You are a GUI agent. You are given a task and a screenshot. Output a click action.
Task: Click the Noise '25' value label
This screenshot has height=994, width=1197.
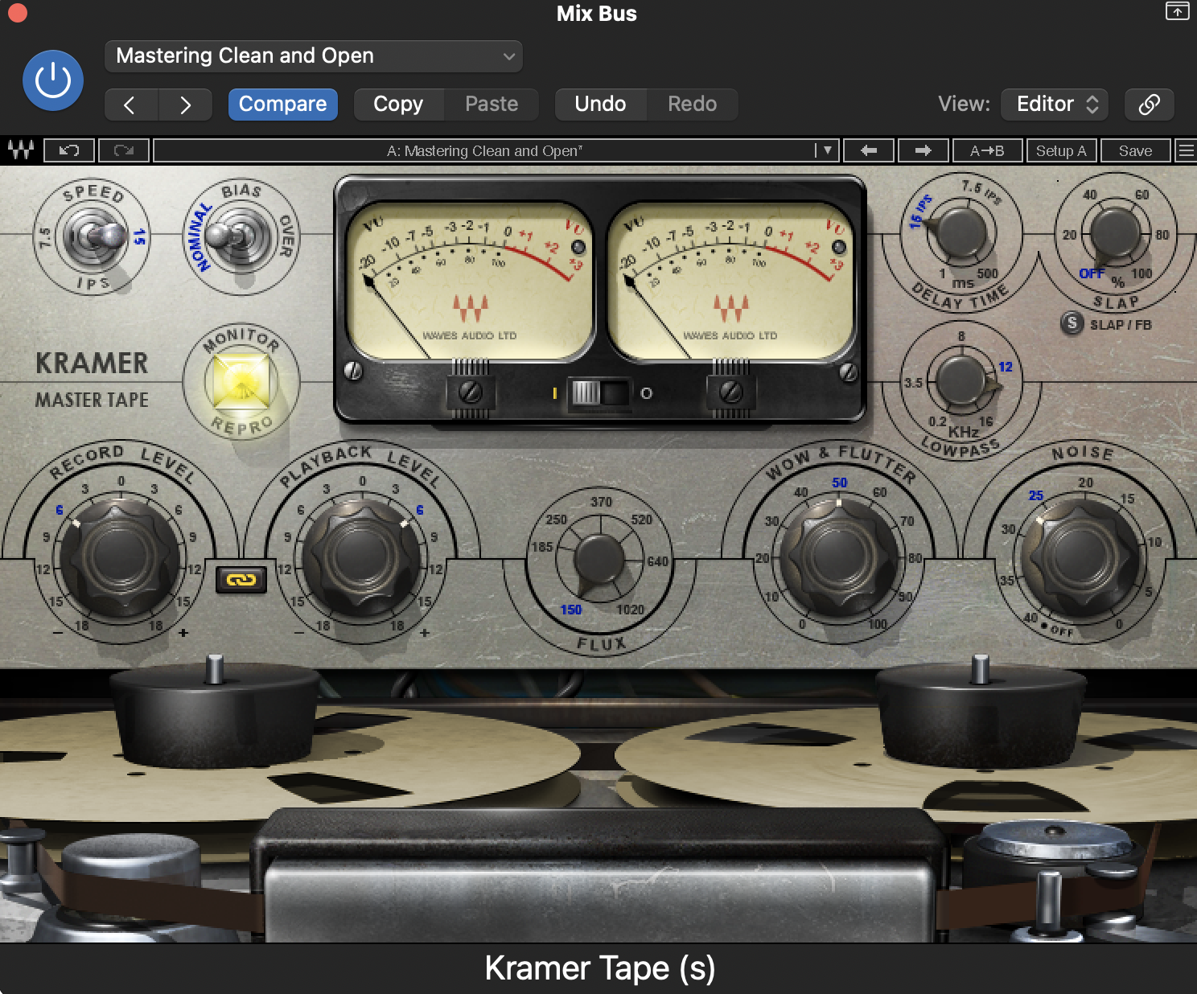coord(1036,495)
